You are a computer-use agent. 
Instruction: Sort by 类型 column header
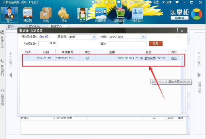[x=88, y=52]
